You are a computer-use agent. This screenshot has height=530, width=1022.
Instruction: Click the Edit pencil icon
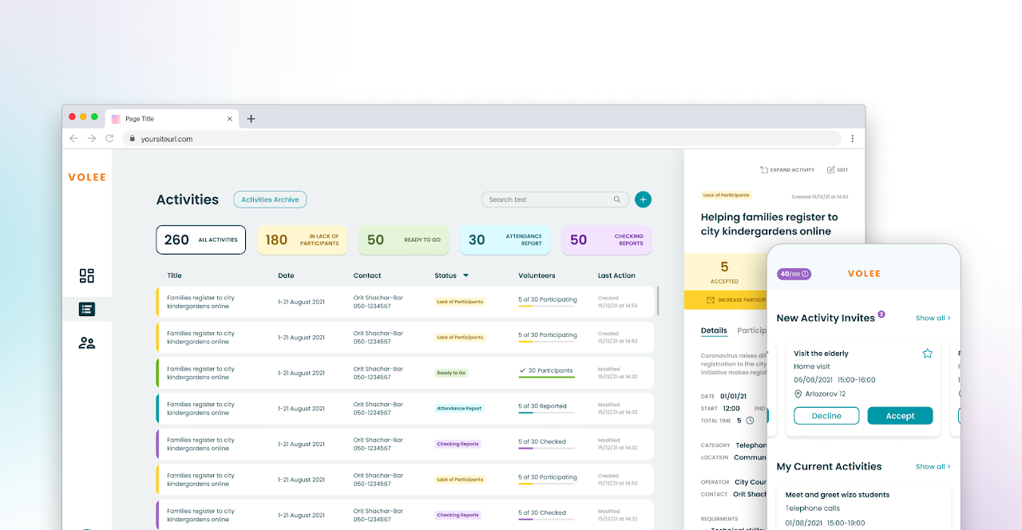pos(831,169)
